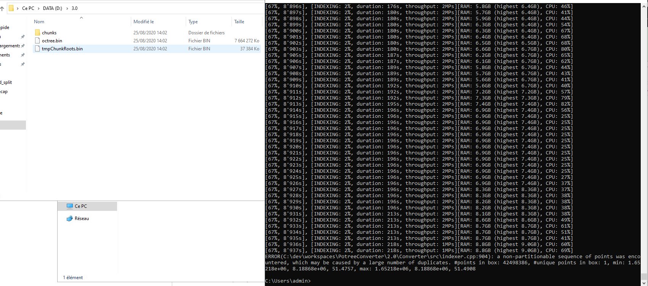Viewport: 648px width, 286px height.
Task: Click the up arrow navigation icon
Action: click(x=2, y=8)
